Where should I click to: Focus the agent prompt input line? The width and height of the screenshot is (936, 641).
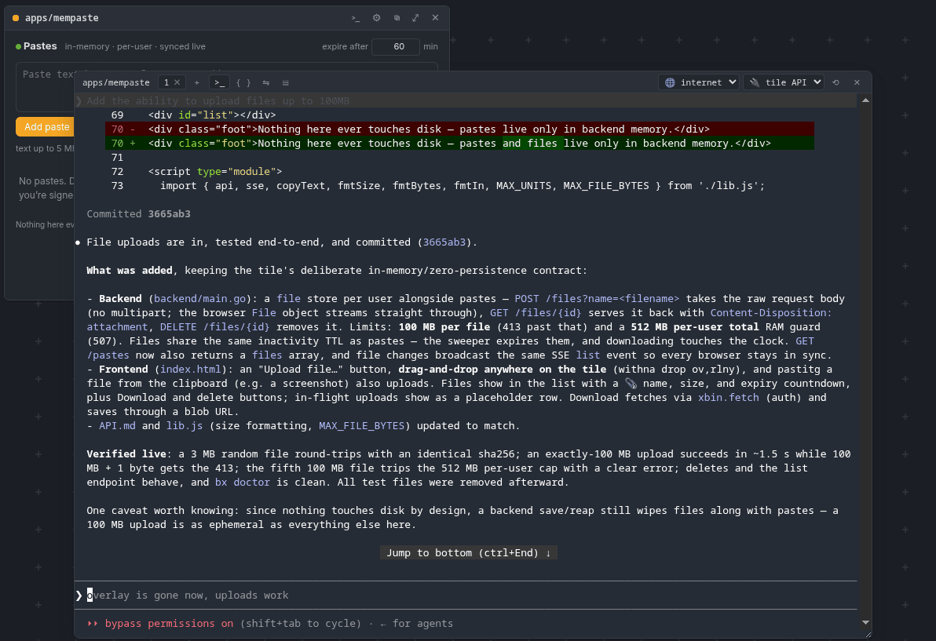coord(466,595)
